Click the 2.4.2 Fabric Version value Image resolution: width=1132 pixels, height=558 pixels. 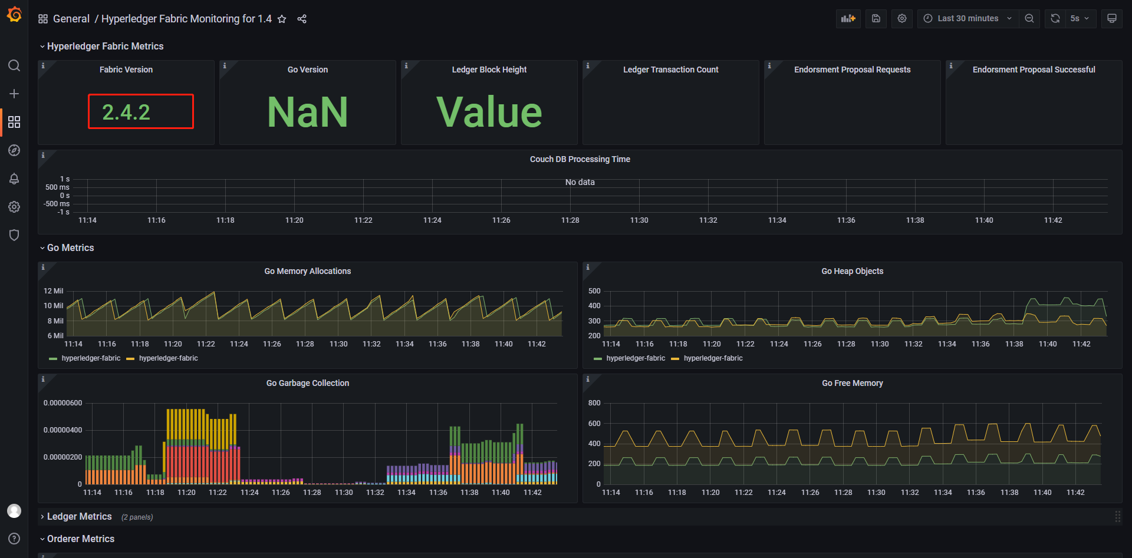click(126, 112)
